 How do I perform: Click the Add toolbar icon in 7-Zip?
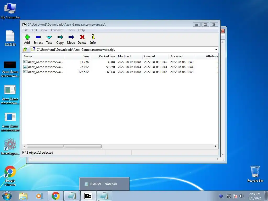pyautogui.click(x=27, y=39)
